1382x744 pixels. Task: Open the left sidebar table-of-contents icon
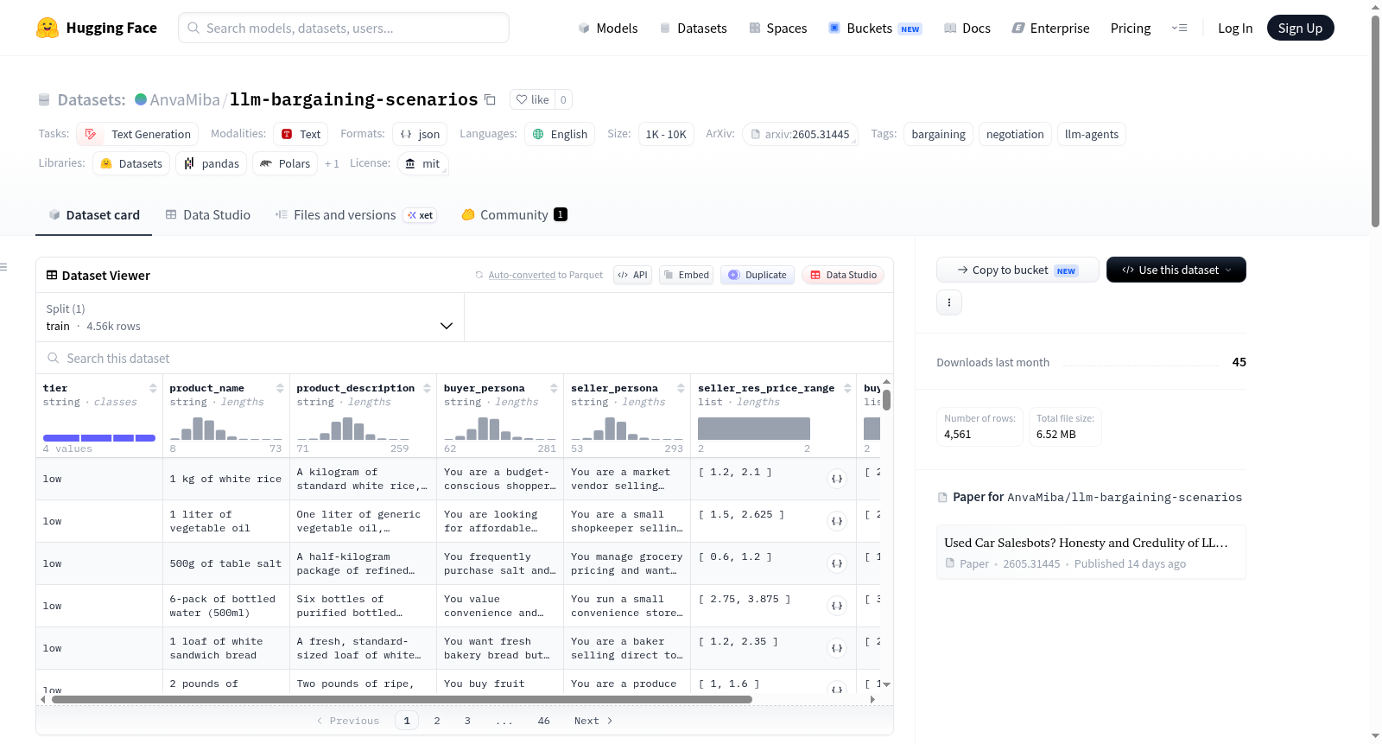4,267
